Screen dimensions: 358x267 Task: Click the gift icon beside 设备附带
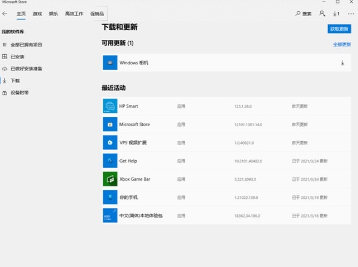point(5,93)
